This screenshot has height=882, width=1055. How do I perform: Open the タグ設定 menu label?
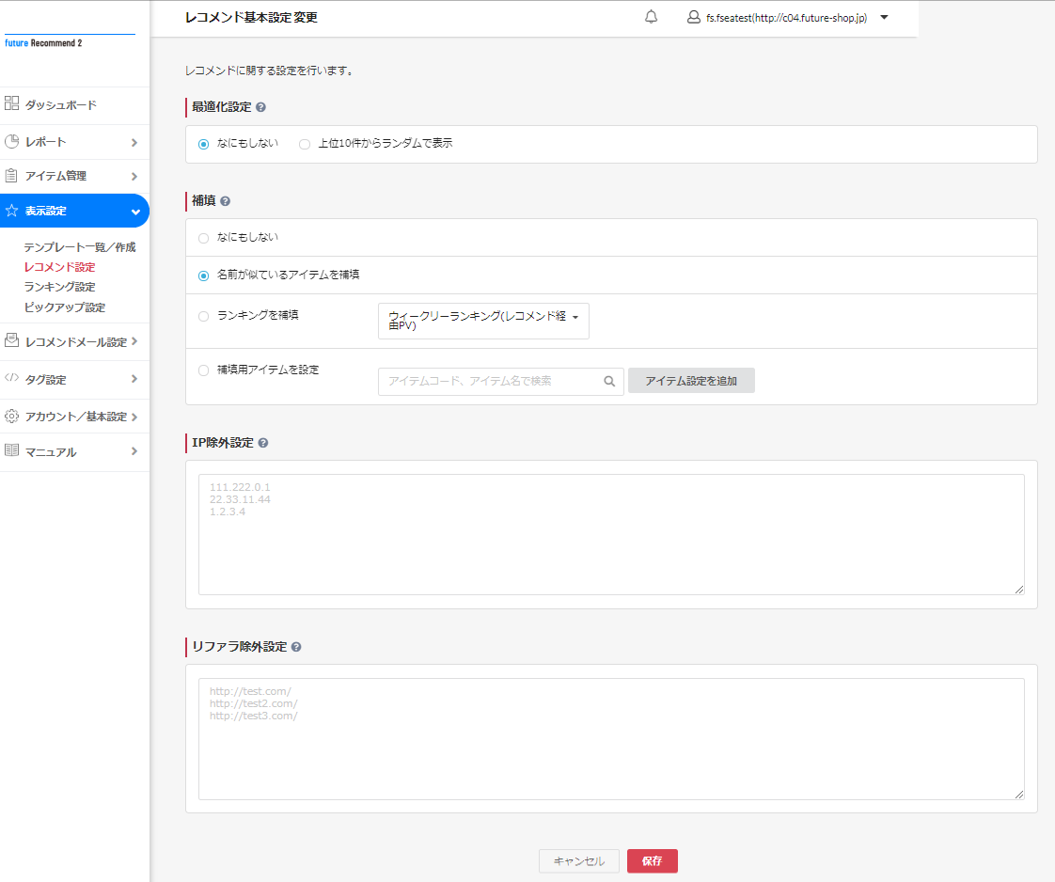point(46,380)
